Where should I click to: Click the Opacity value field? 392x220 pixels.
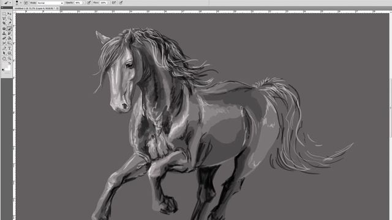tap(78, 2)
